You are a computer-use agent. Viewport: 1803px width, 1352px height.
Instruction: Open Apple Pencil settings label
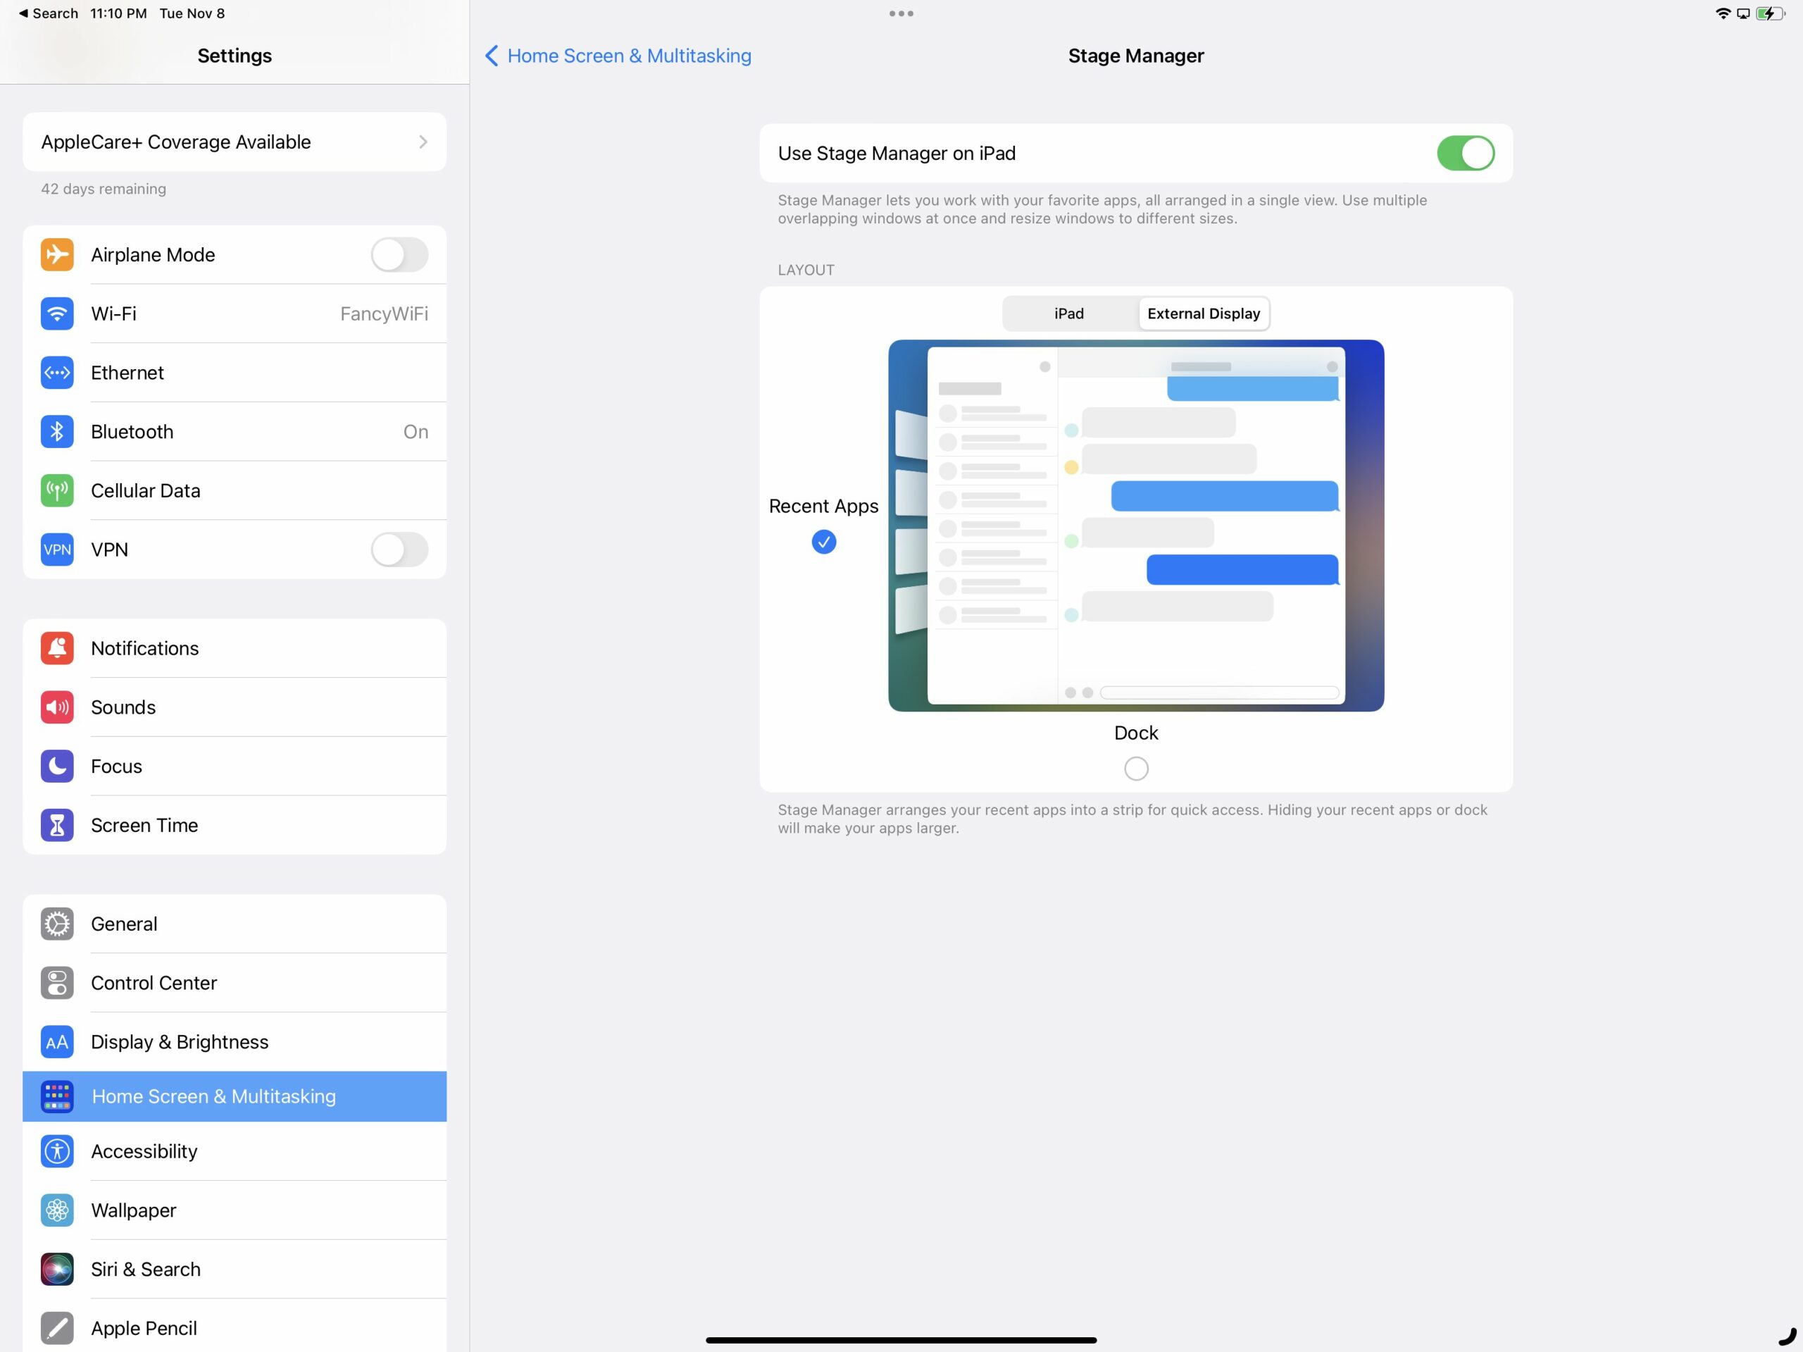[144, 1328]
